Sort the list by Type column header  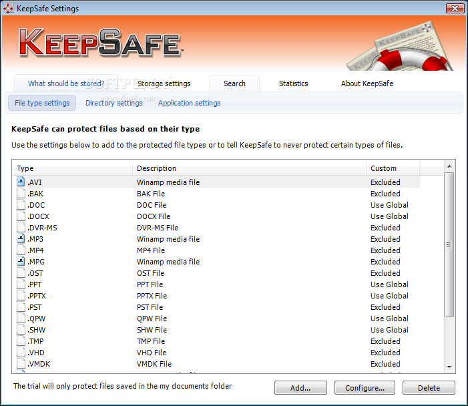pyautogui.click(x=73, y=168)
